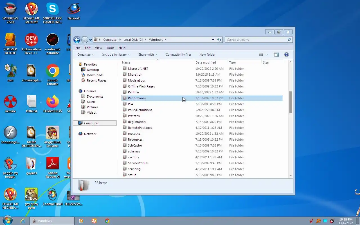Click Chrome icon in taskbar
This screenshot has height=225, width=360.
coord(107,221)
